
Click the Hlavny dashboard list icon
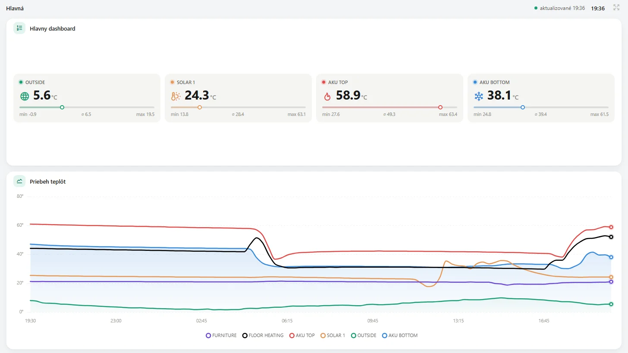pos(19,28)
